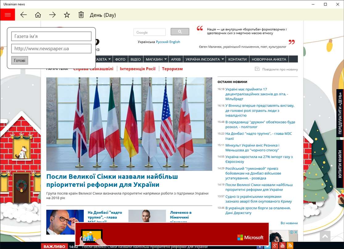Click the Microsoft banner ad
The width and height of the screenshot is (344, 249).
(x=172, y=234)
